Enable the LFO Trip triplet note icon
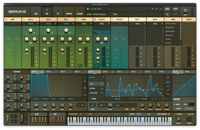Viewport: 200px width, 130px height. pos(127,105)
